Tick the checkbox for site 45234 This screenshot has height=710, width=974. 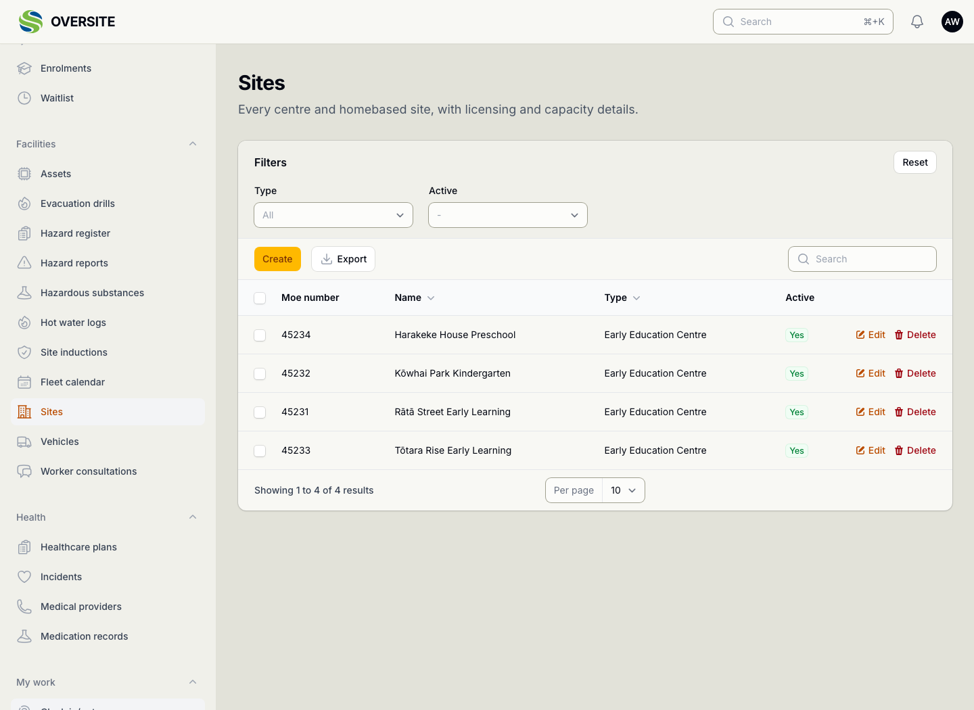(x=260, y=335)
